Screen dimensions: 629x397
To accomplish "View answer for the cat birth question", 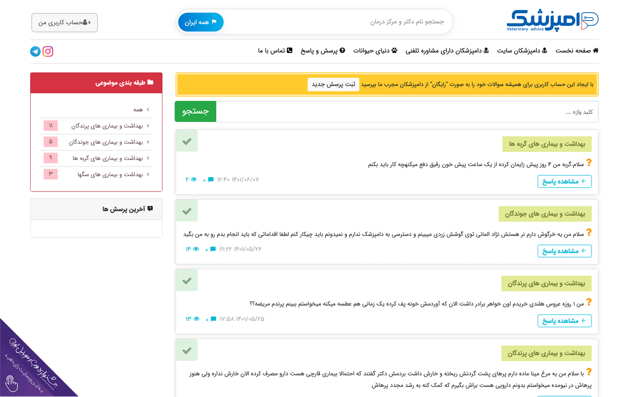I will 564,181.
